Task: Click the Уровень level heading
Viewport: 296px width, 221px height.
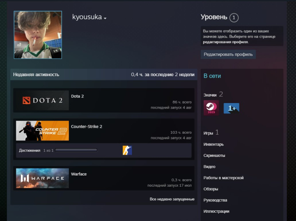Action: click(x=214, y=17)
